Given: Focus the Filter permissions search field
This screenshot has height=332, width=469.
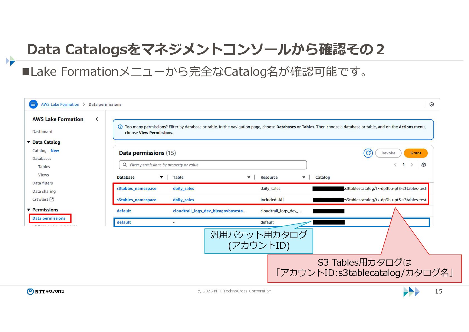Looking at the screenshot, I should [213, 165].
